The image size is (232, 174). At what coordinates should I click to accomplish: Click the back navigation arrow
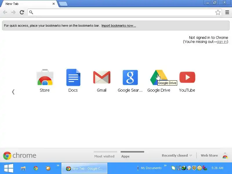click(5, 12)
